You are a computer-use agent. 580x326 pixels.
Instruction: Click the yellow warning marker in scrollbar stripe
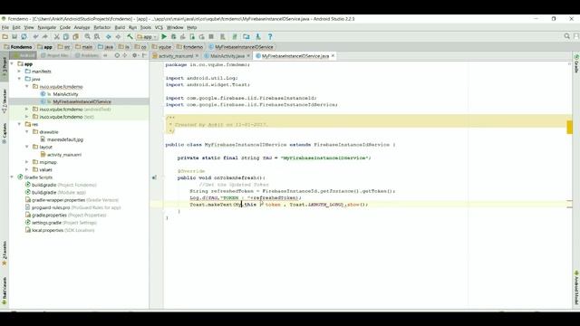570,128
